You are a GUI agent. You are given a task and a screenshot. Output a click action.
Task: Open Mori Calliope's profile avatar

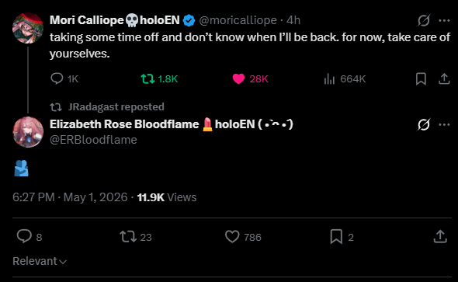coord(28,28)
